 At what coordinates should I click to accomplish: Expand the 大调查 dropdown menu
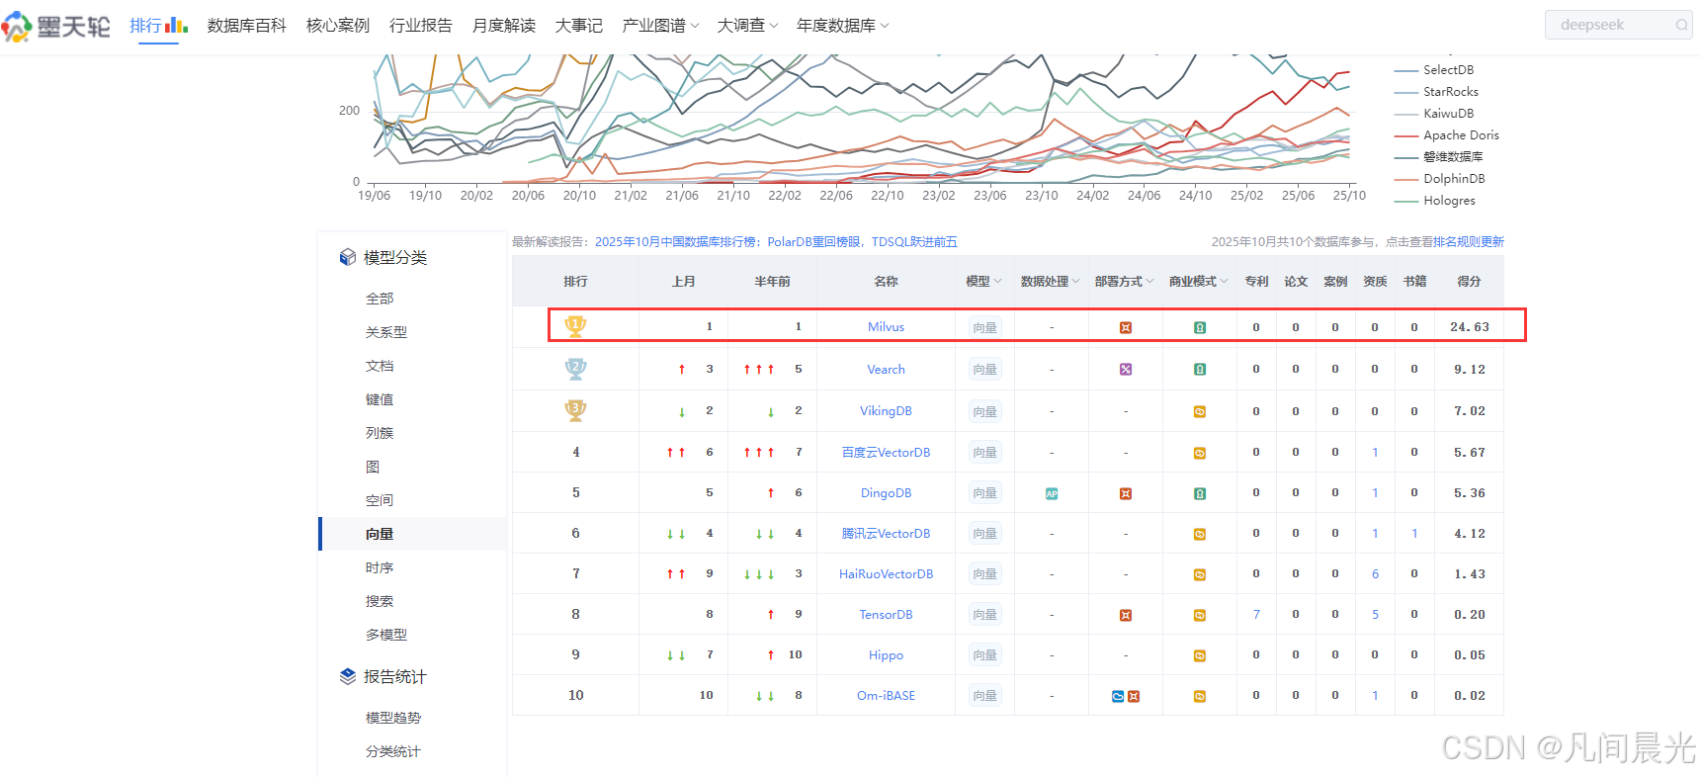(747, 26)
